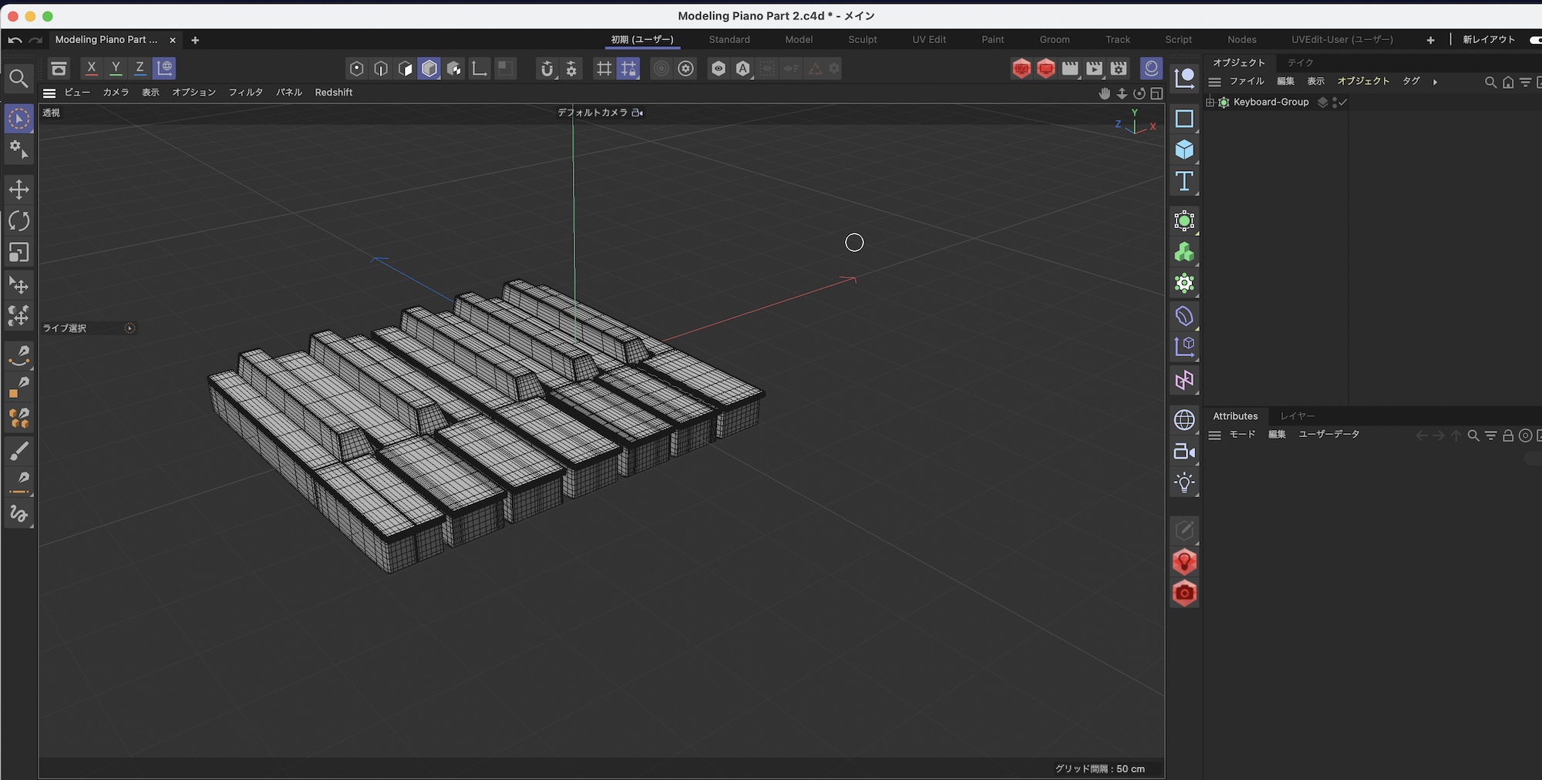Expand the Keyboard-Group tree item
This screenshot has width=1542, height=780.
[x=1210, y=103]
